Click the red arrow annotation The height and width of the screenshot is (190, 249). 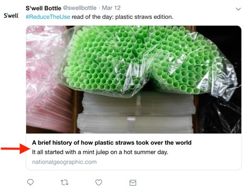(x=15, y=148)
